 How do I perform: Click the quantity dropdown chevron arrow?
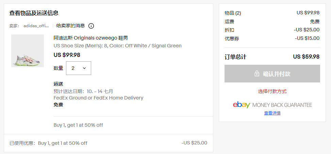tap(84, 68)
